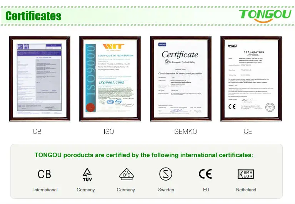The image size is (295, 204).
Task: Click the VDE certification logo
Action: pyautogui.click(x=127, y=174)
